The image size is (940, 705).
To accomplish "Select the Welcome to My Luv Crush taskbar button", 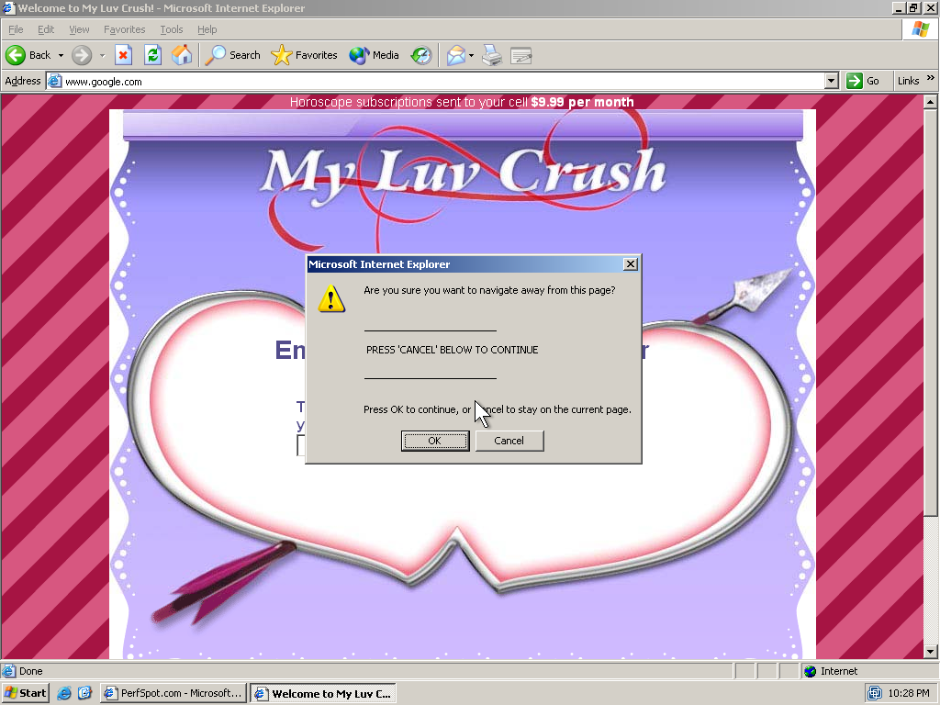I will [323, 694].
